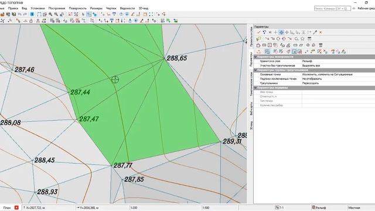Click the red X button beside План in status bar
The image size is (375, 211).
click(x=16, y=207)
